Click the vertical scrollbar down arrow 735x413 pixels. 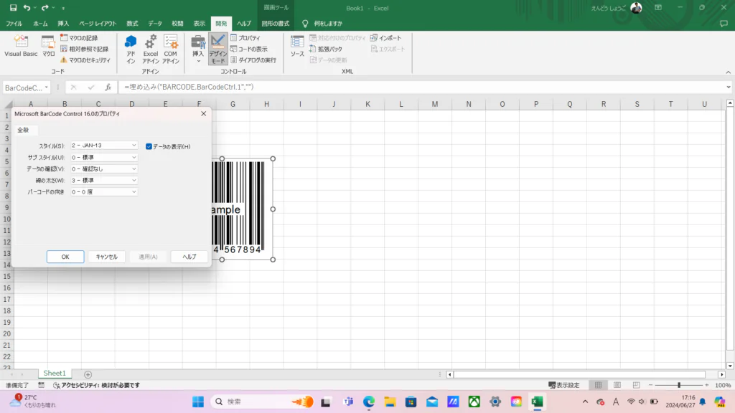click(730, 366)
